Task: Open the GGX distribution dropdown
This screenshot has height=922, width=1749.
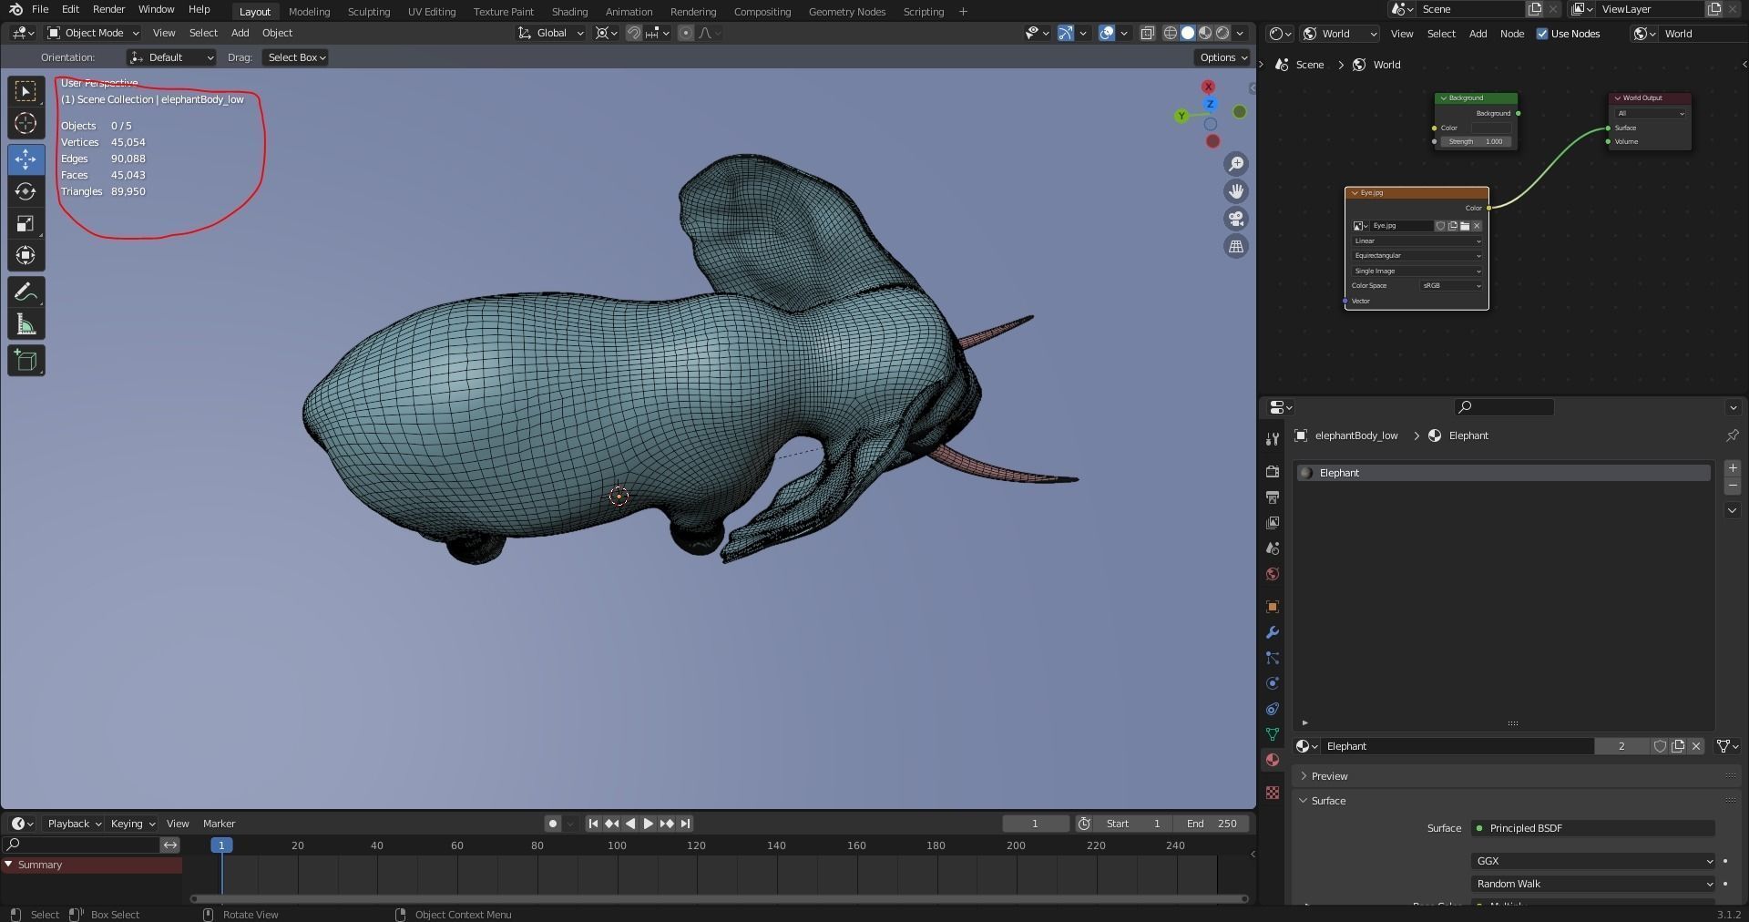Action: [x=1593, y=861]
